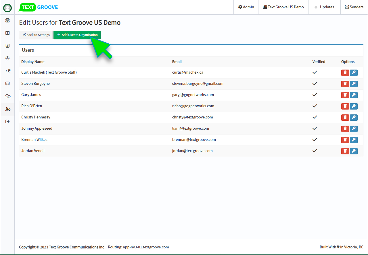Click the user settings sidebar icon
The width and height of the screenshot is (368, 255).
click(x=8, y=109)
